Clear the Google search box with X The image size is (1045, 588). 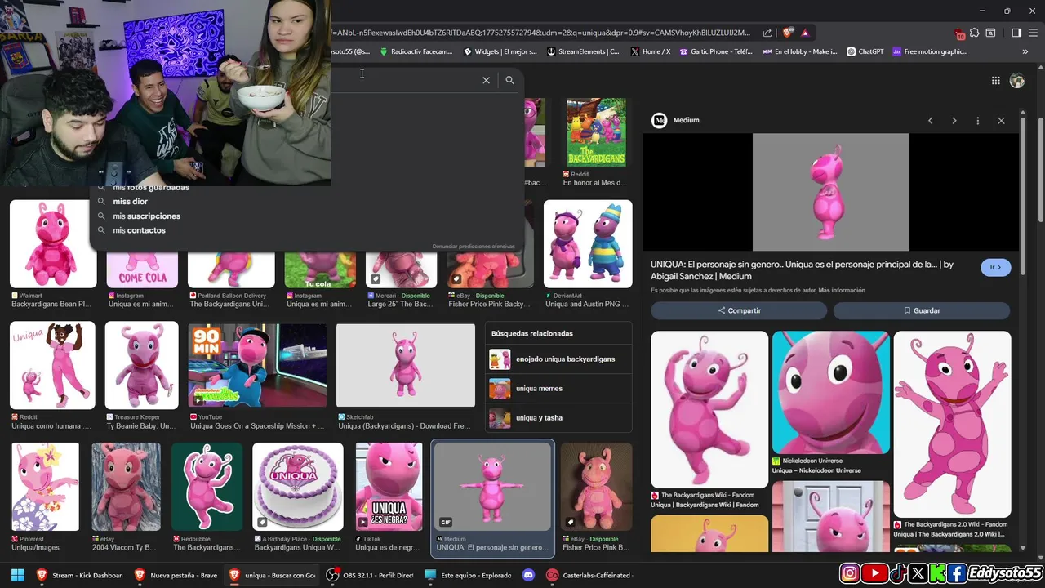[486, 80]
